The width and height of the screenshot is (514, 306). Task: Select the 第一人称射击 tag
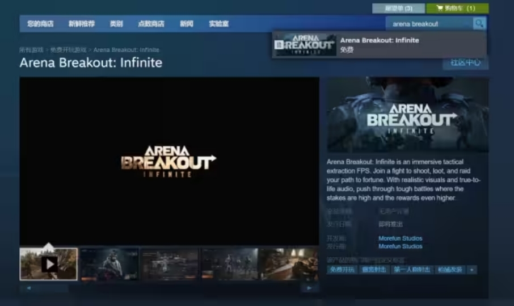click(412, 270)
